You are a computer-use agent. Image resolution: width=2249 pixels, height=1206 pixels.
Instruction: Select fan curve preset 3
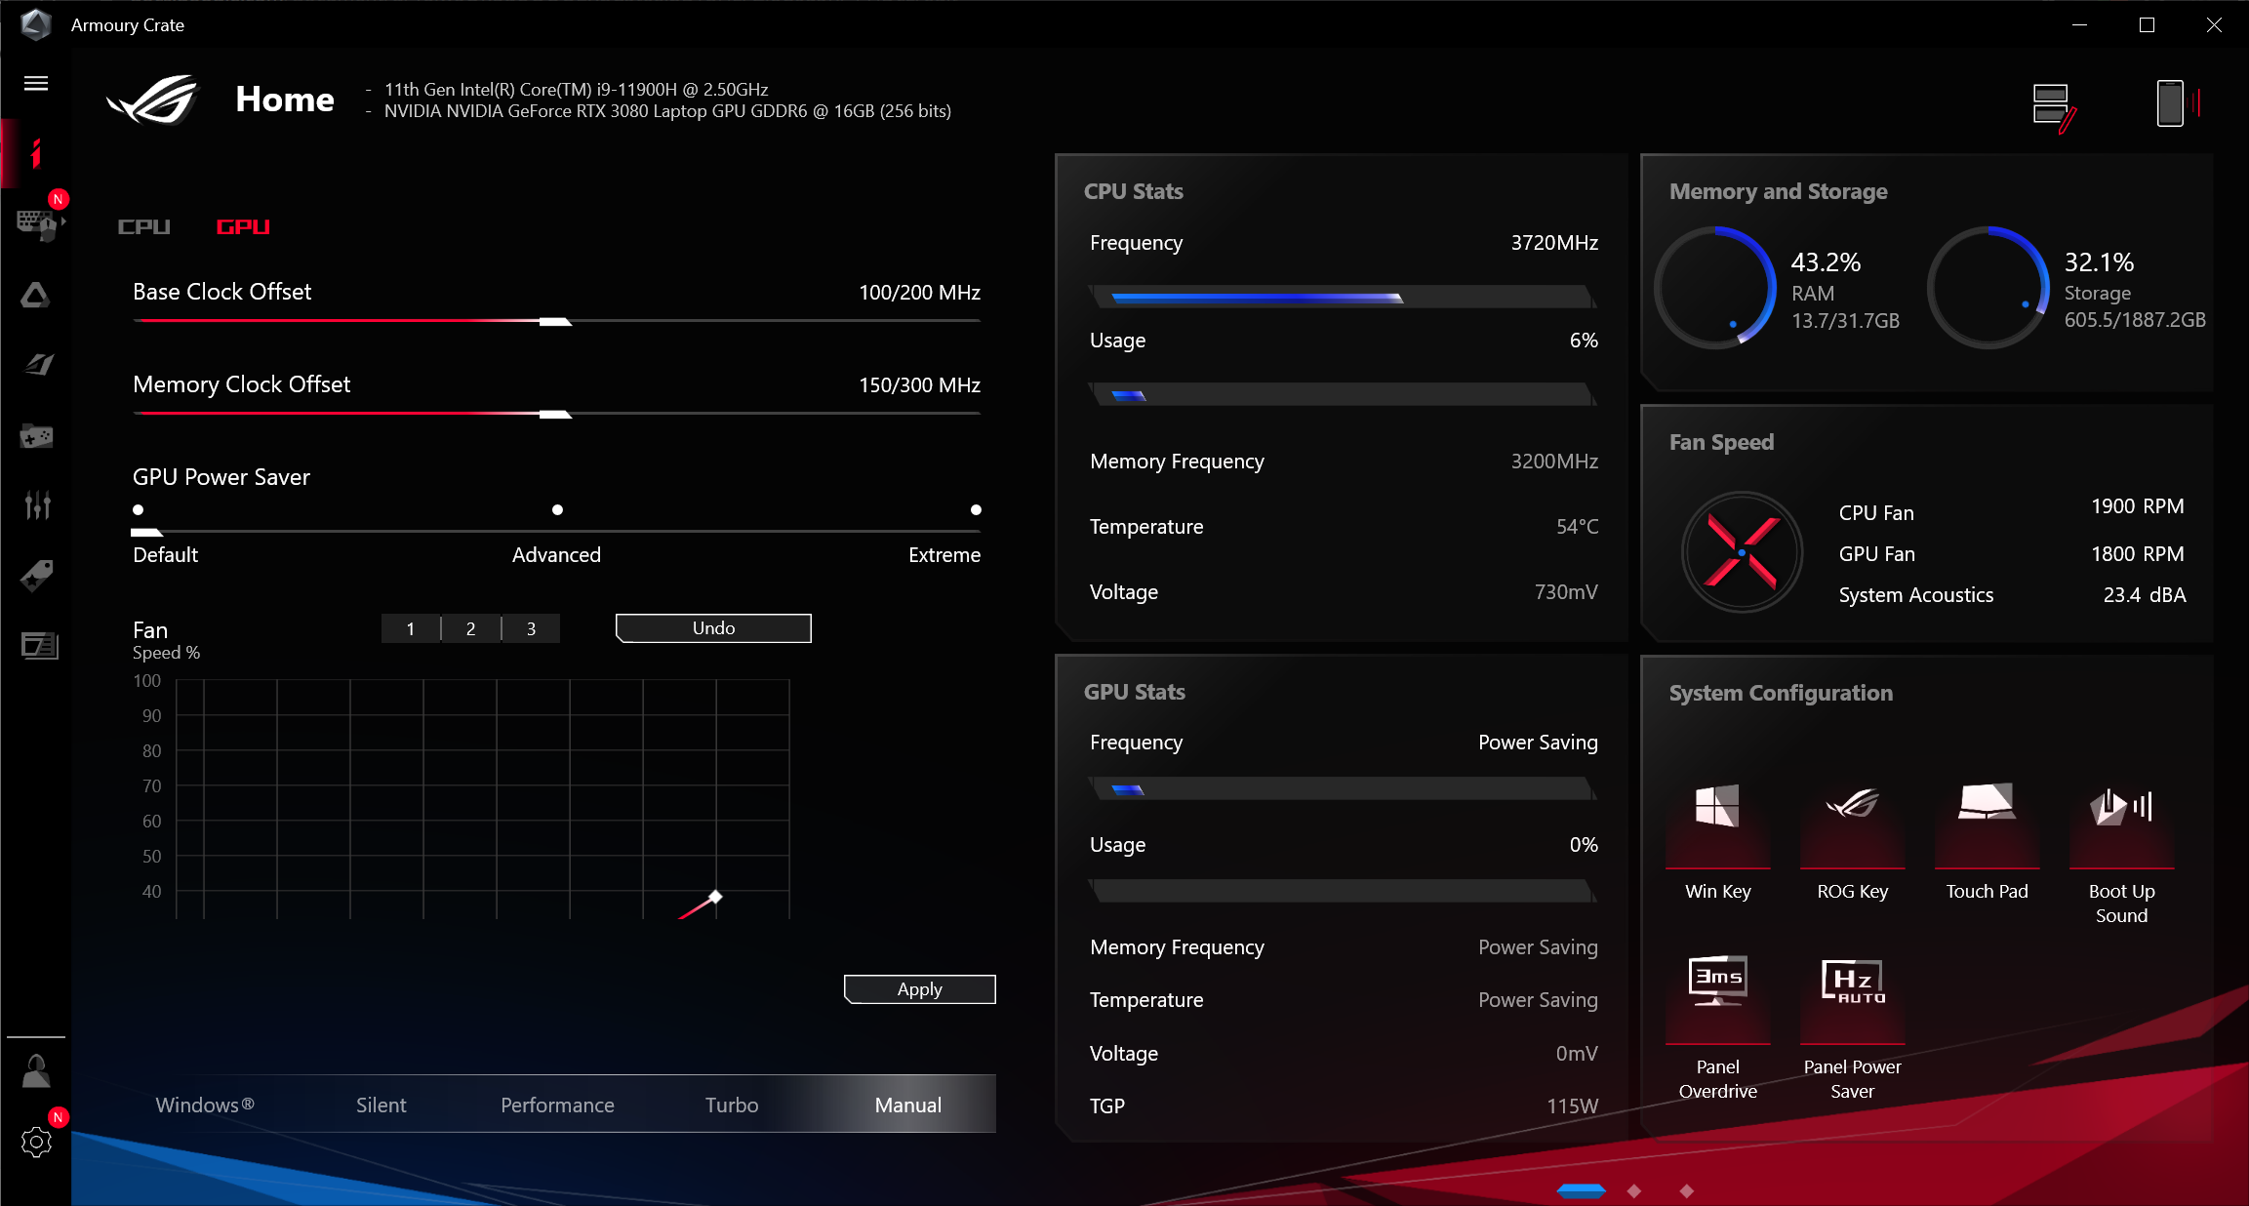[x=532, y=628]
